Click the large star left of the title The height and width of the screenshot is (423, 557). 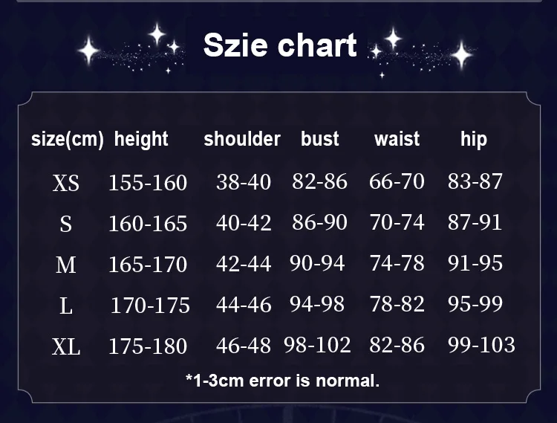(90, 52)
